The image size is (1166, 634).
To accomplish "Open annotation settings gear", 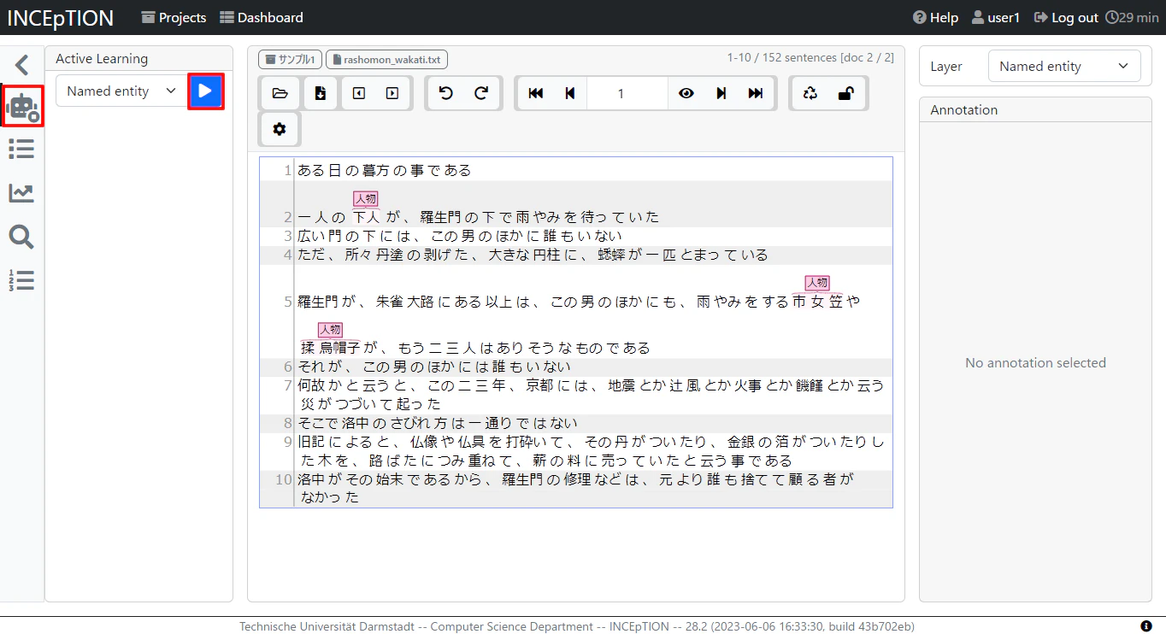I will [x=280, y=130].
